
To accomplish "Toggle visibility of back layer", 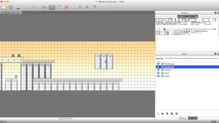I will click(x=158, y=76).
